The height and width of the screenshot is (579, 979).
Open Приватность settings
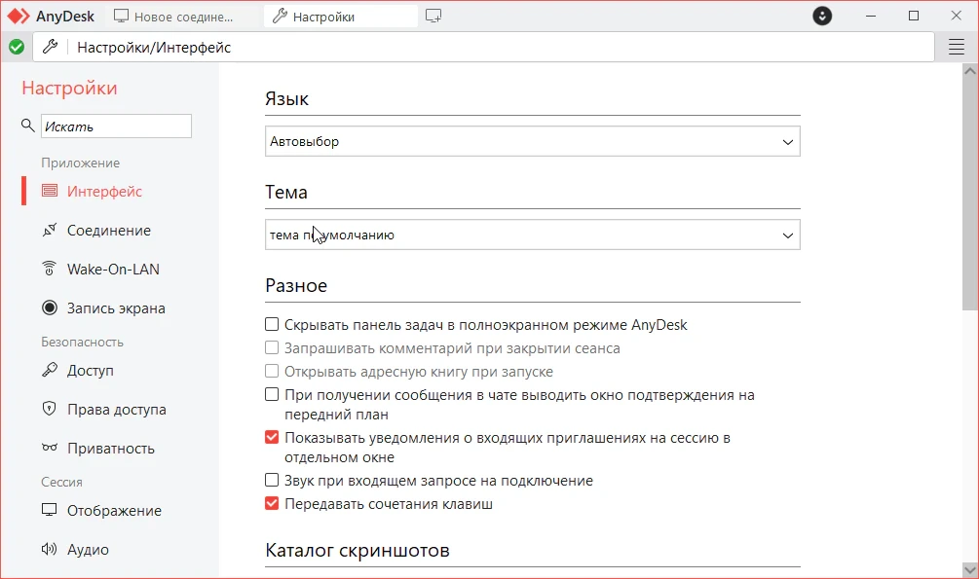(110, 448)
